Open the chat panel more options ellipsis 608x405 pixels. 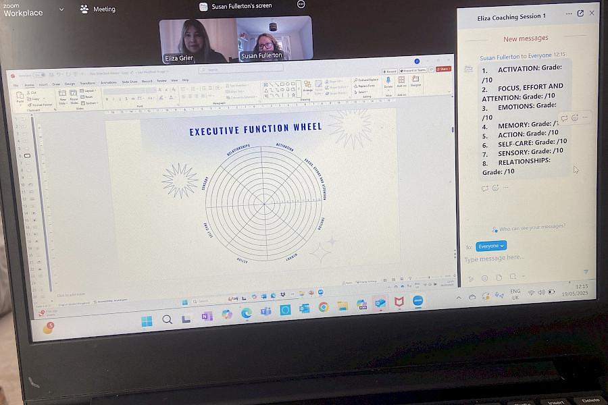567,13
